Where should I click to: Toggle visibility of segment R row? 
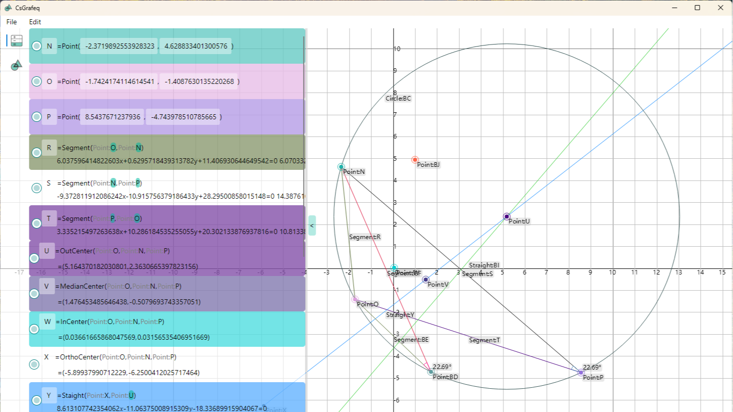coord(36,153)
